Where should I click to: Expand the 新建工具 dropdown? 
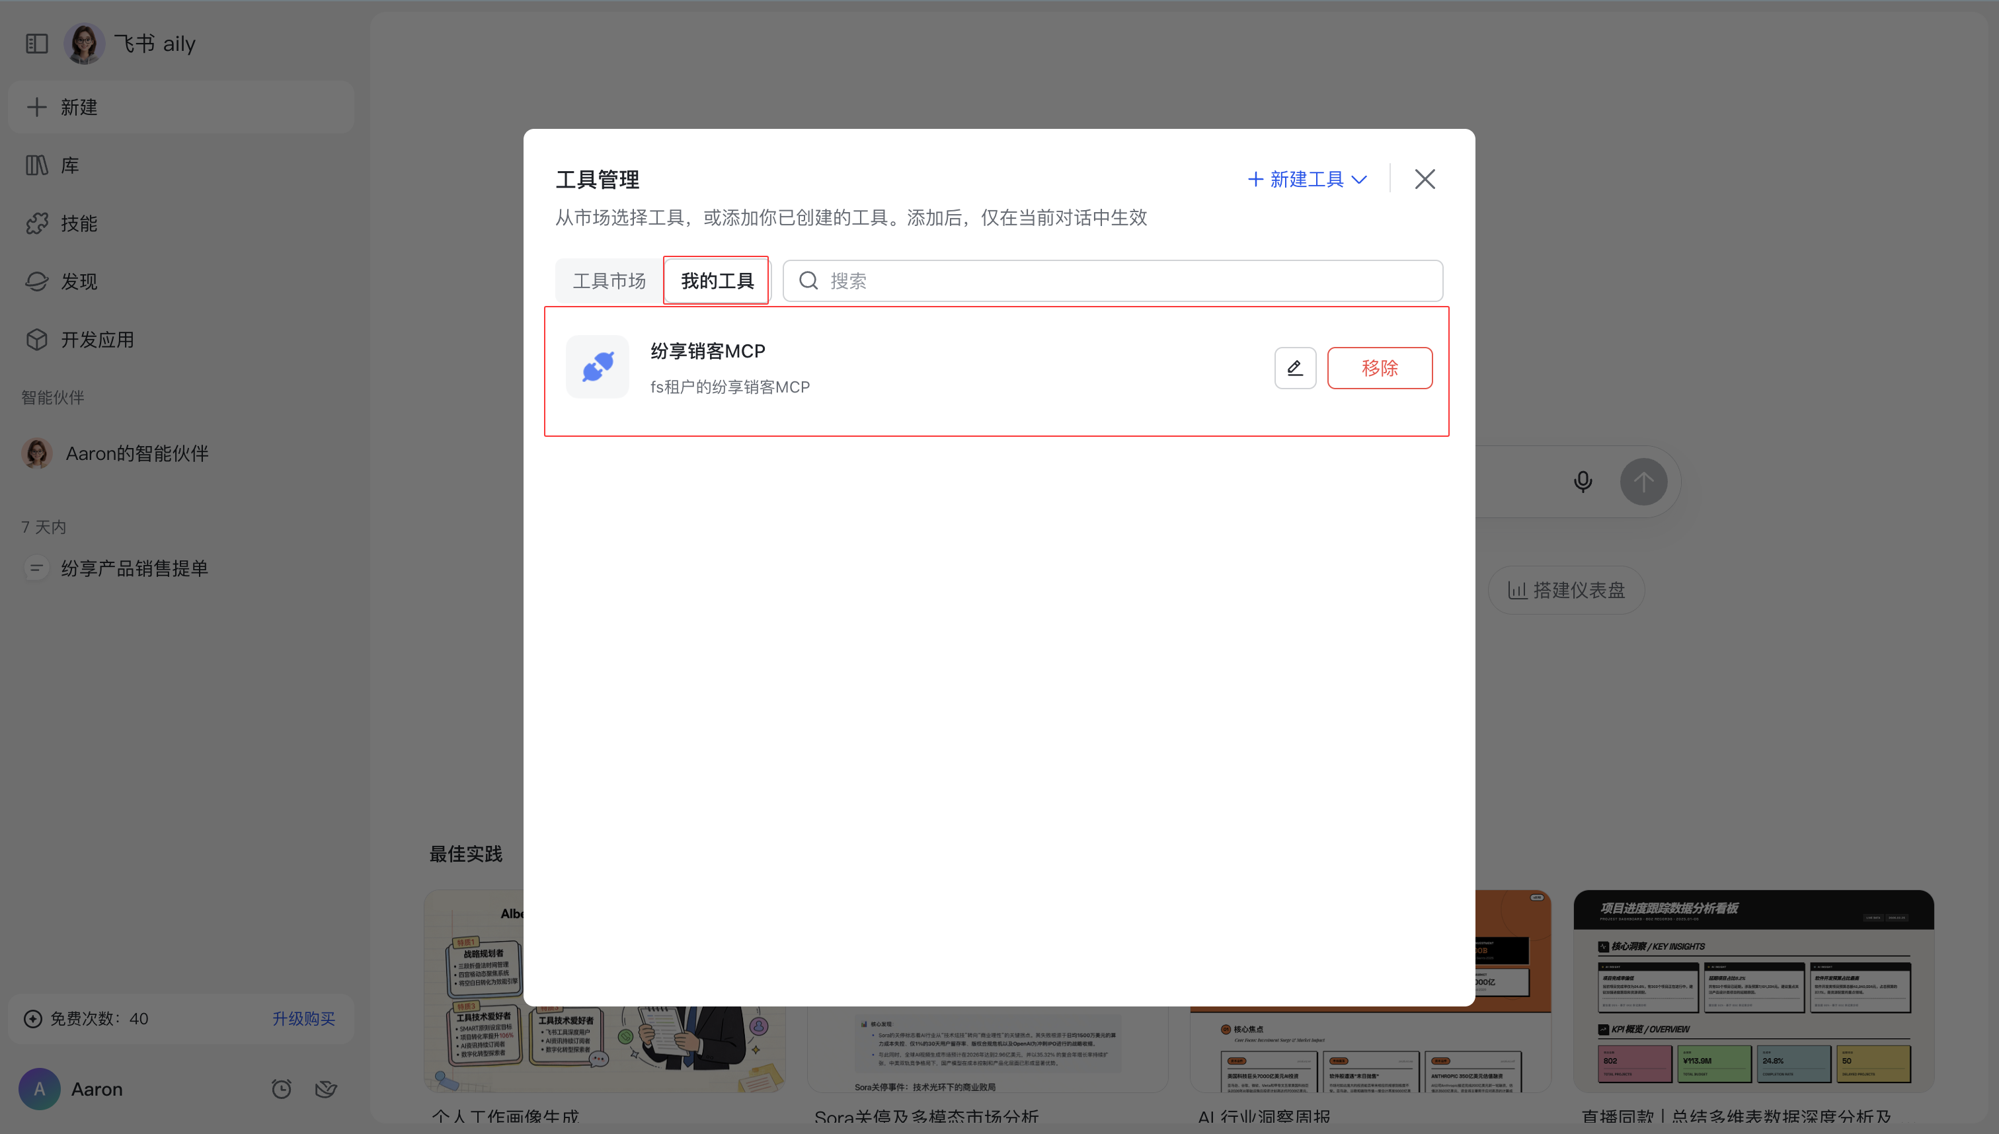click(1308, 179)
